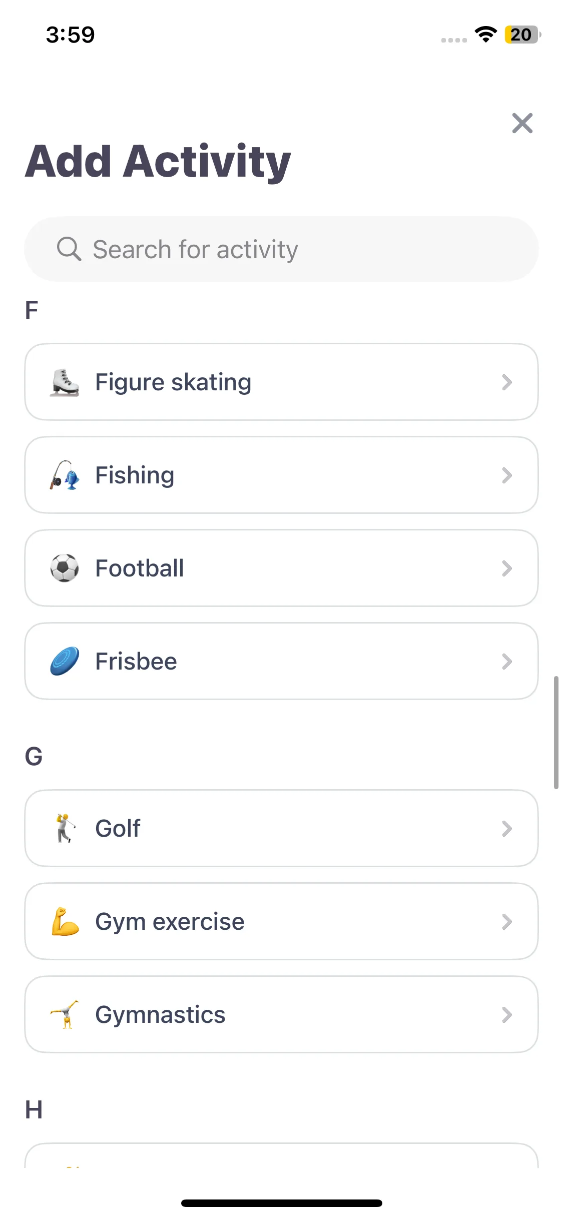
Task: Open Figure skating using its chevron arrow
Action: (x=507, y=382)
